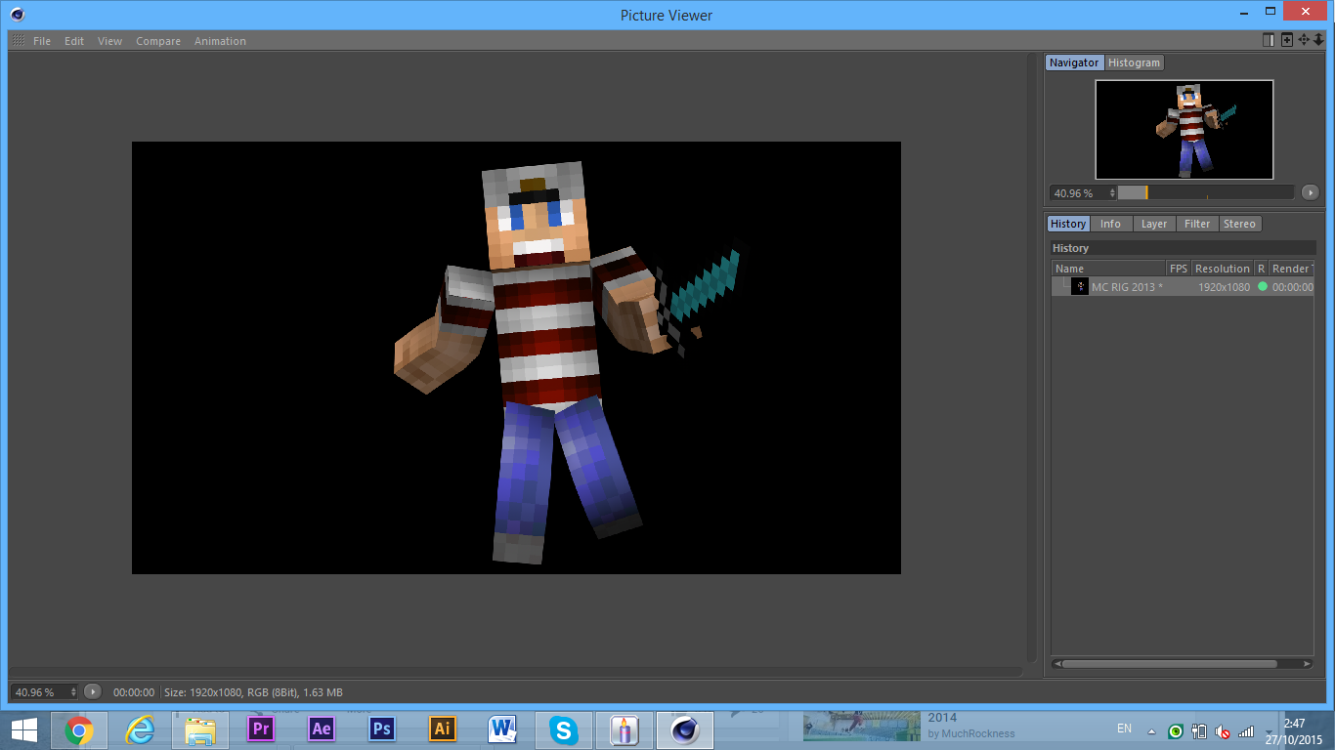Click the MC RIG 2013 history thumbnail
This screenshot has height=750, width=1335.
(1080, 286)
